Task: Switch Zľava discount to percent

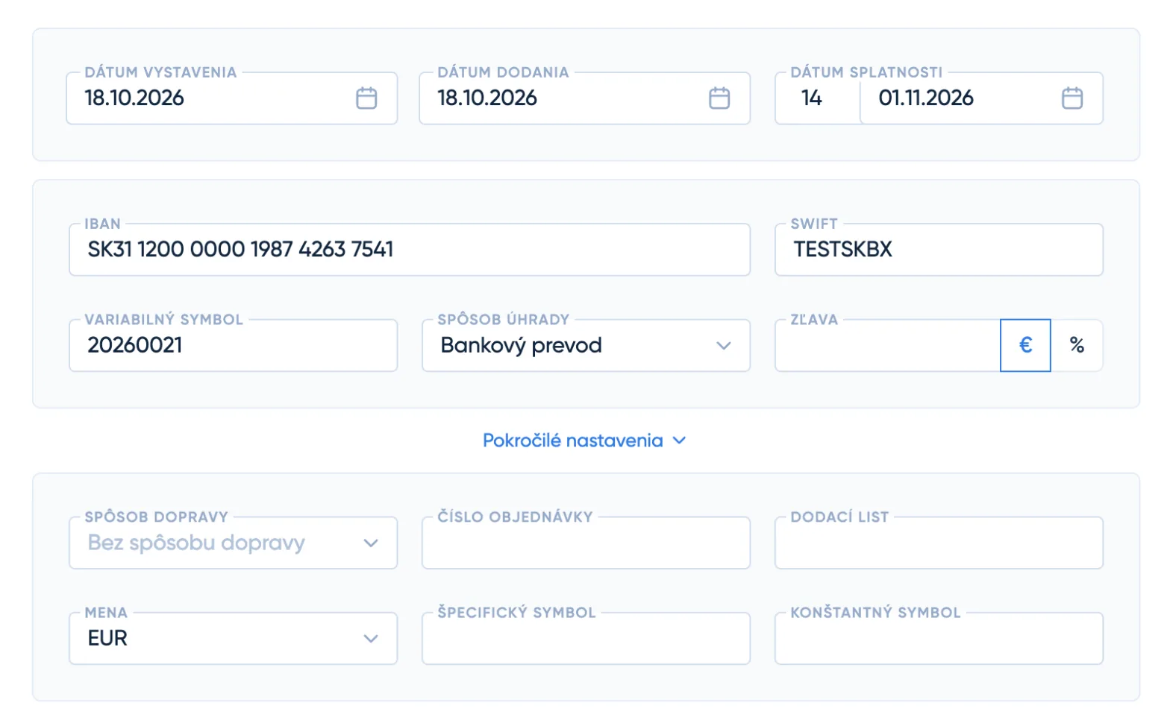Action: pos(1077,345)
